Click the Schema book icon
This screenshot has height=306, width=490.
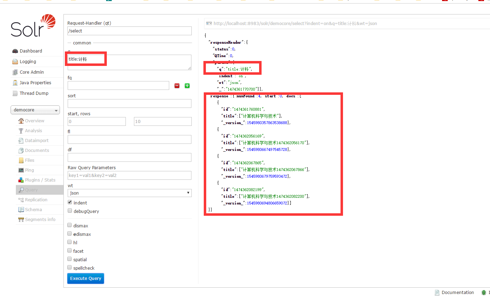pyautogui.click(x=21, y=210)
